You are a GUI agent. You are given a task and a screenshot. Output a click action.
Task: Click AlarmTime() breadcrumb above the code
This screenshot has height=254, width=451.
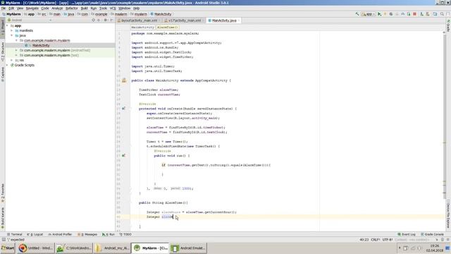(168, 28)
